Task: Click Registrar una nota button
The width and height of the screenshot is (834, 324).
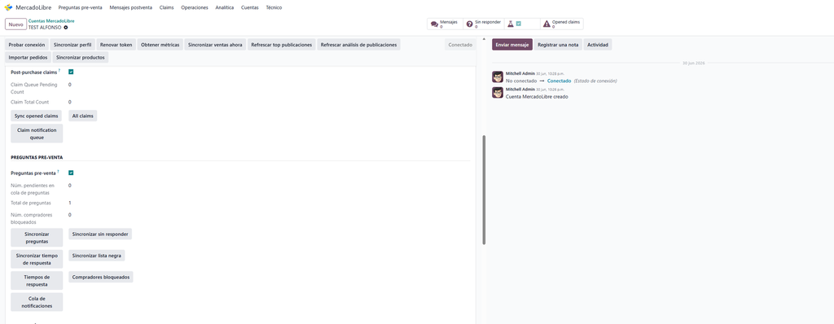Action: 558,45
